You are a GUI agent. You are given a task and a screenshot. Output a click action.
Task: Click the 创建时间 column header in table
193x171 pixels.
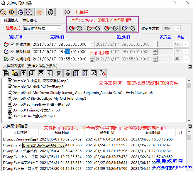(x=61, y=133)
